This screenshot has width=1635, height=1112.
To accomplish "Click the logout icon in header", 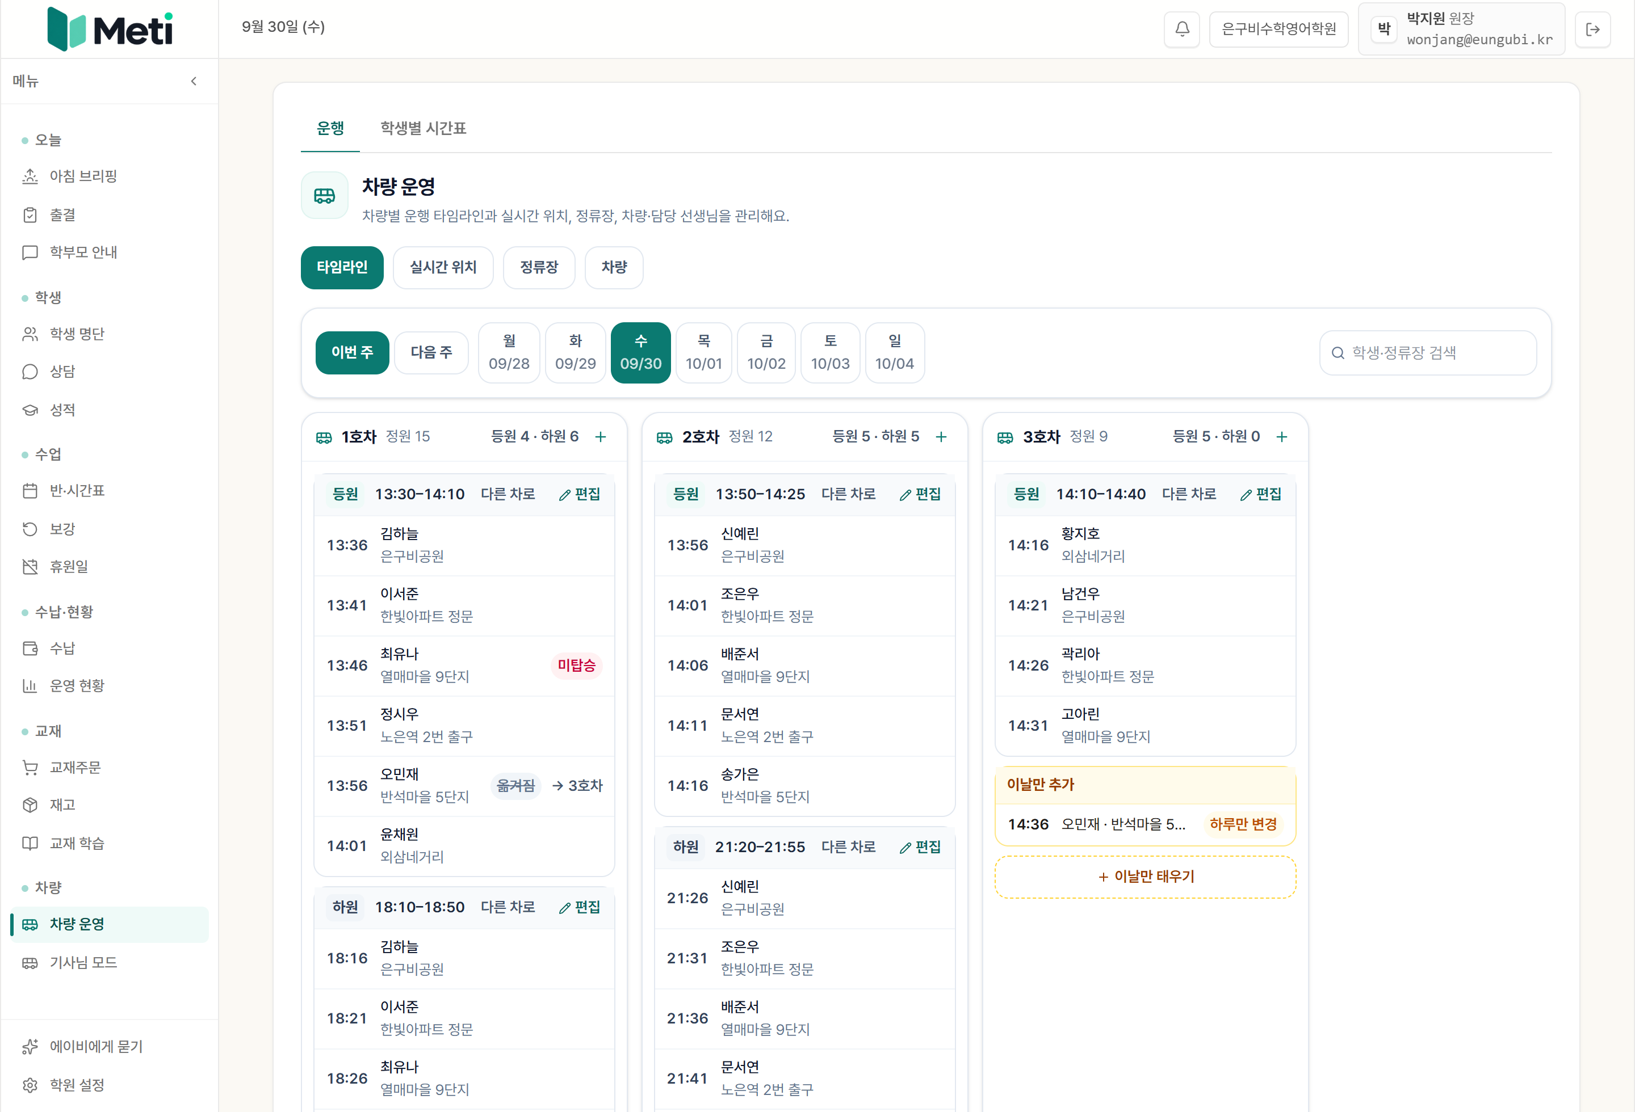I will tap(1593, 29).
